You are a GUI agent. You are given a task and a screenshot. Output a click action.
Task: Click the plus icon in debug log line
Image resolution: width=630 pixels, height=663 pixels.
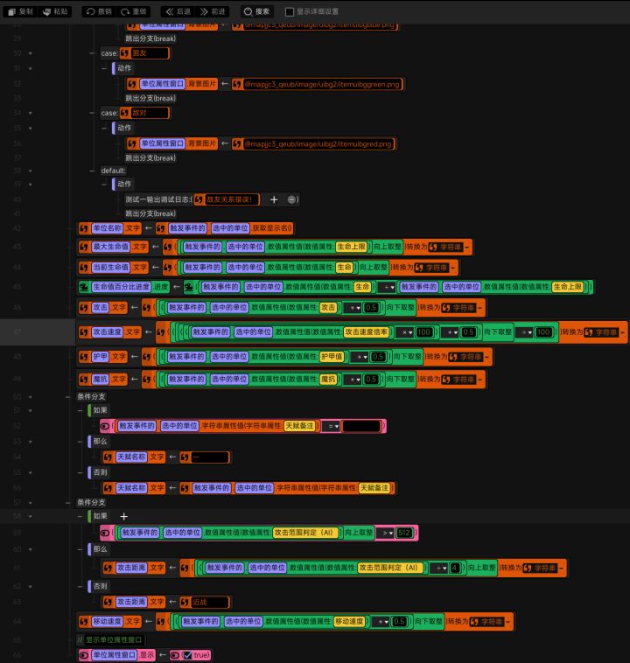point(274,199)
